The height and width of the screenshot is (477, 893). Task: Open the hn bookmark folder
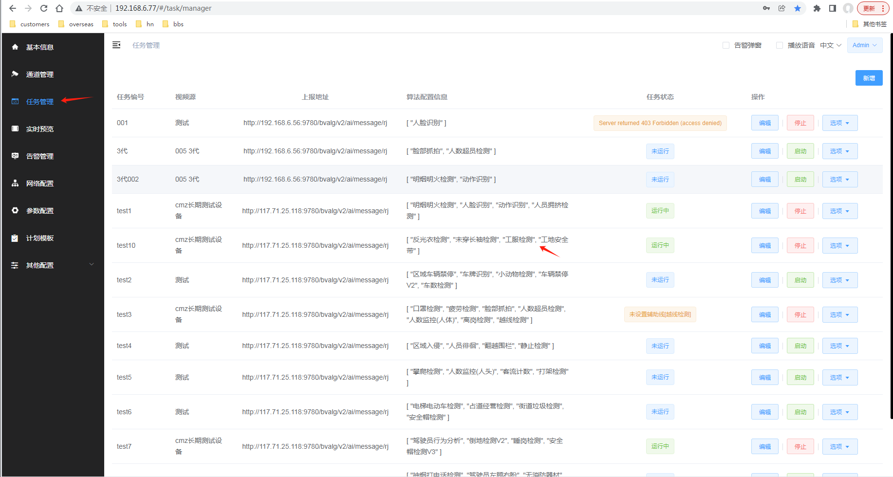[145, 24]
